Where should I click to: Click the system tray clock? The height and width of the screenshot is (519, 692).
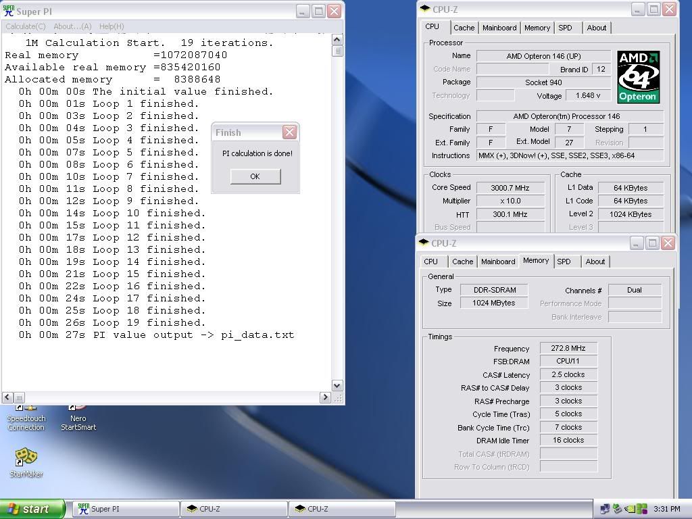pos(667,509)
